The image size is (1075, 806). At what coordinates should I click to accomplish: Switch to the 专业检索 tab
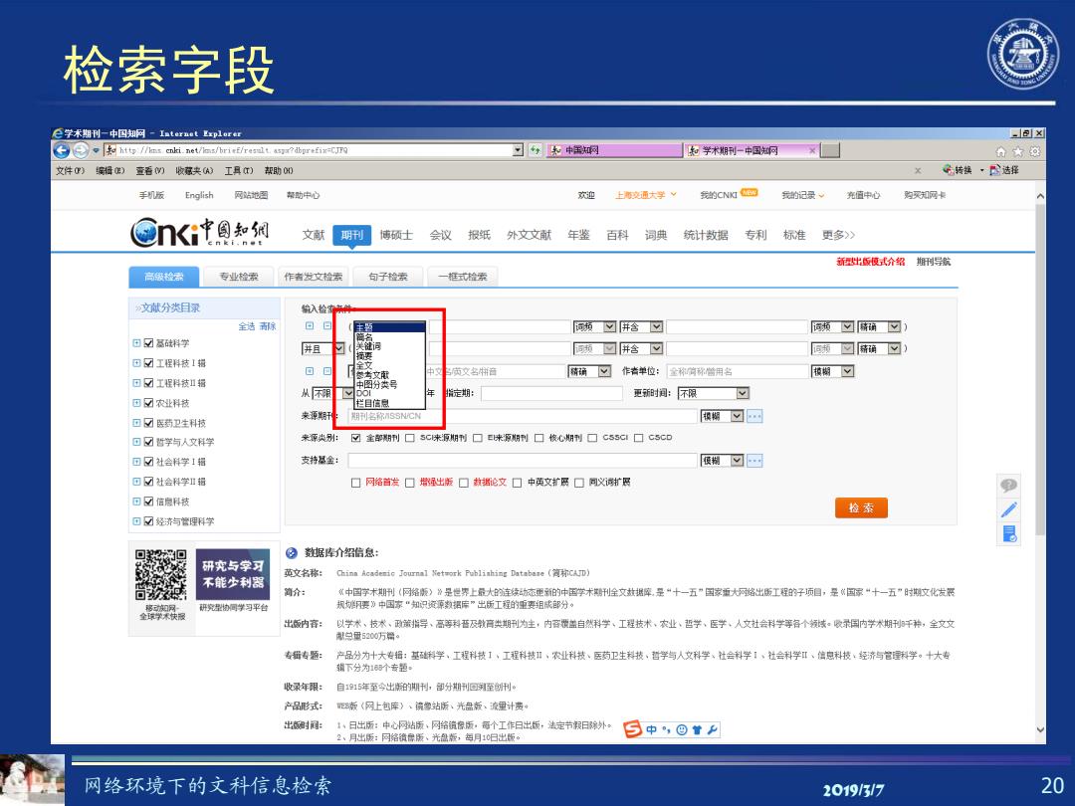click(x=239, y=277)
